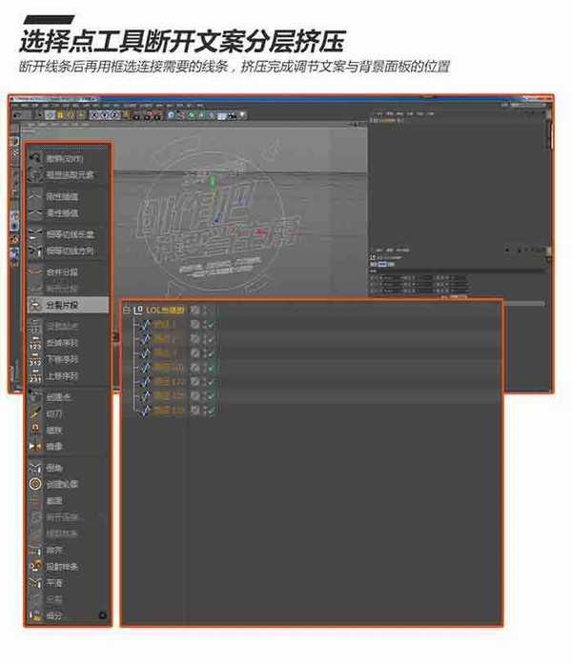Click the highlighted 分裂片段 entry
The image size is (572, 663).
(68, 305)
